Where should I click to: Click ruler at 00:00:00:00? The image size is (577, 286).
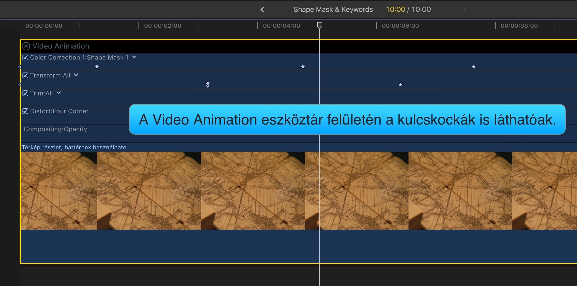pyautogui.click(x=44, y=26)
